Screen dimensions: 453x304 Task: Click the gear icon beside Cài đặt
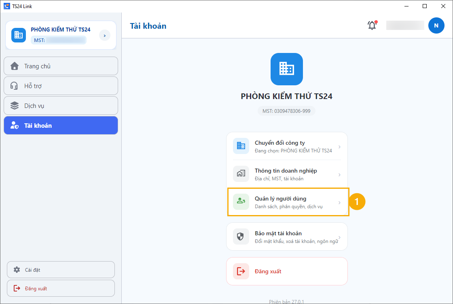tap(17, 270)
